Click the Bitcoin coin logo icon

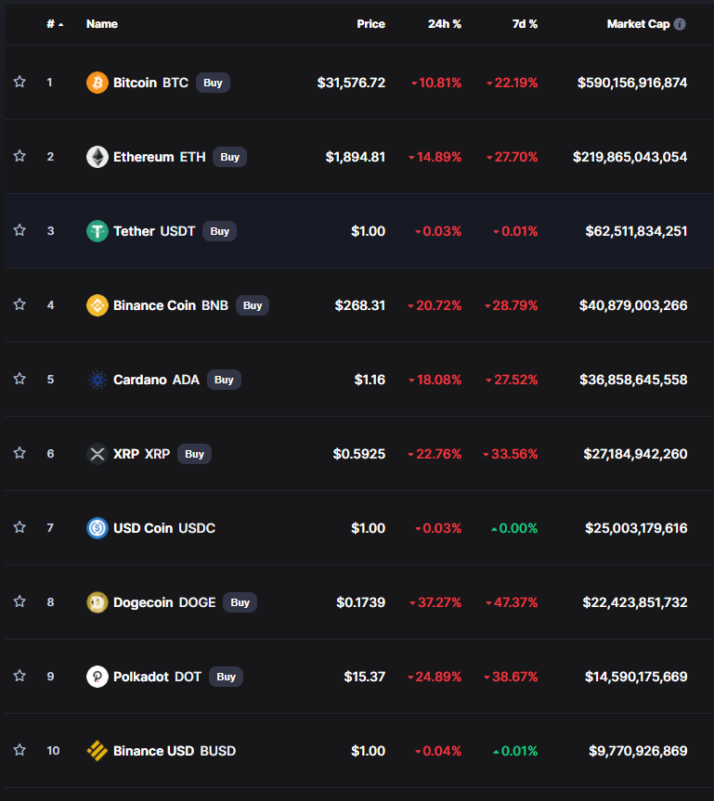[x=97, y=83]
